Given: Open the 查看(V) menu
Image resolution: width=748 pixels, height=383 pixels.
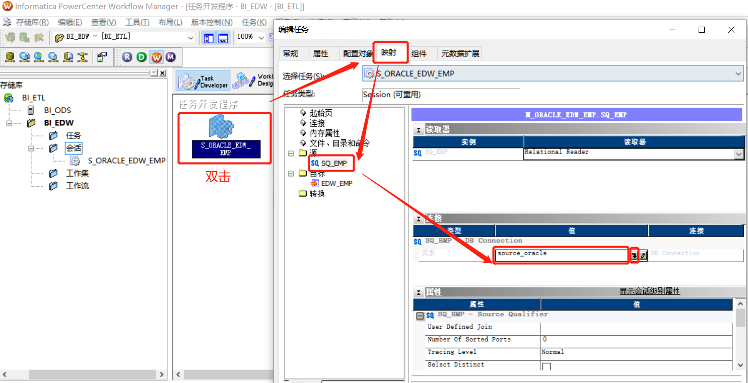Looking at the screenshot, I should tap(103, 22).
